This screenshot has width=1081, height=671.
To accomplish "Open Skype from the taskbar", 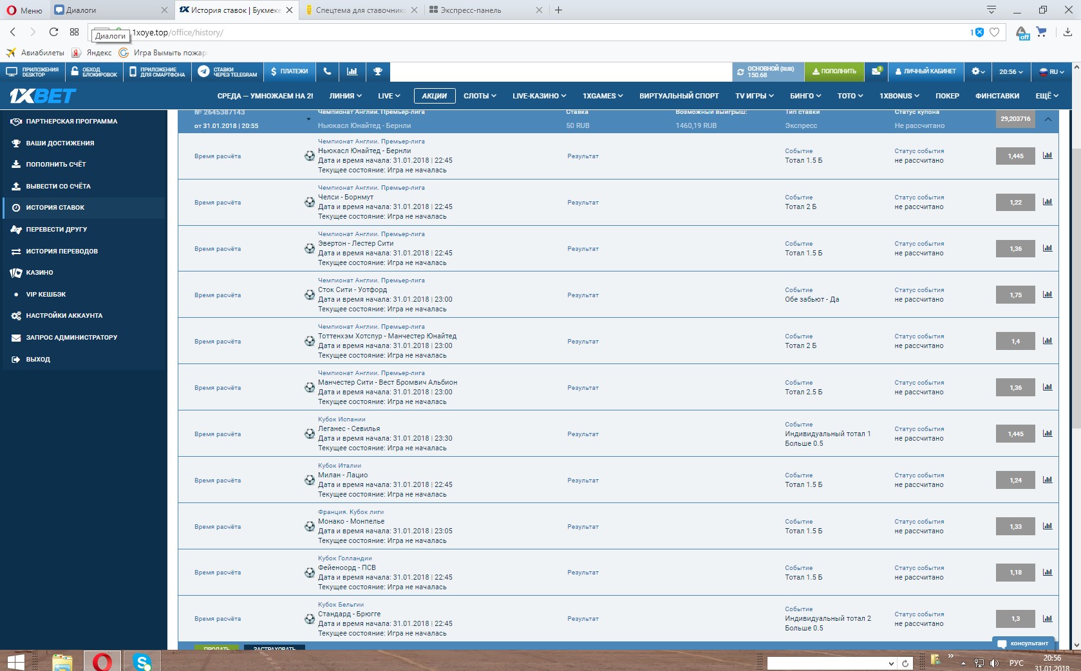I will tap(143, 661).
